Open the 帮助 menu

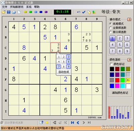tap(37, 7)
